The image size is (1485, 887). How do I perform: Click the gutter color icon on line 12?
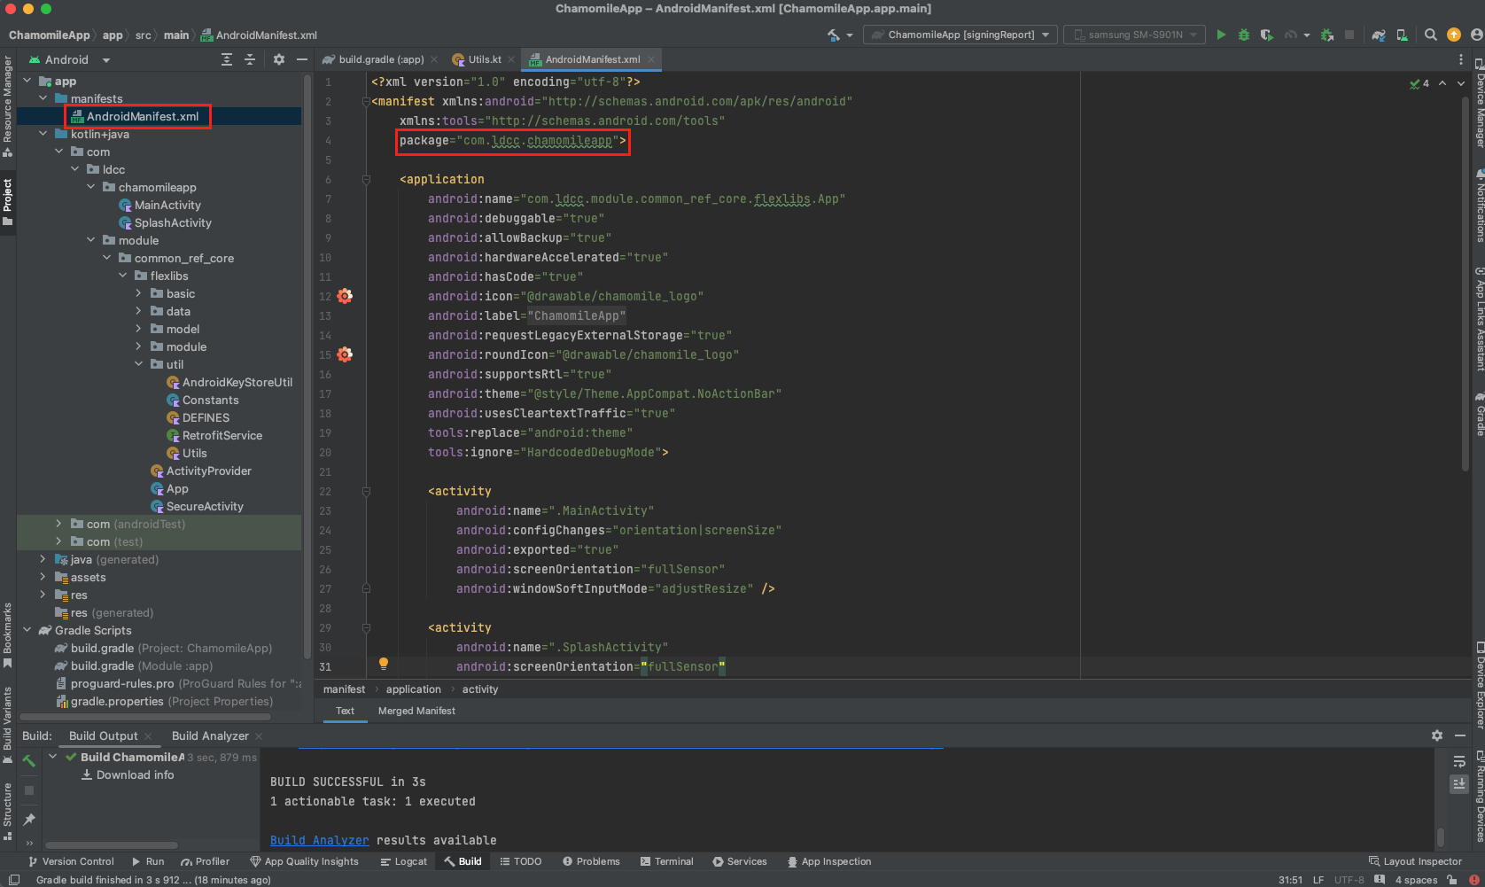(345, 296)
